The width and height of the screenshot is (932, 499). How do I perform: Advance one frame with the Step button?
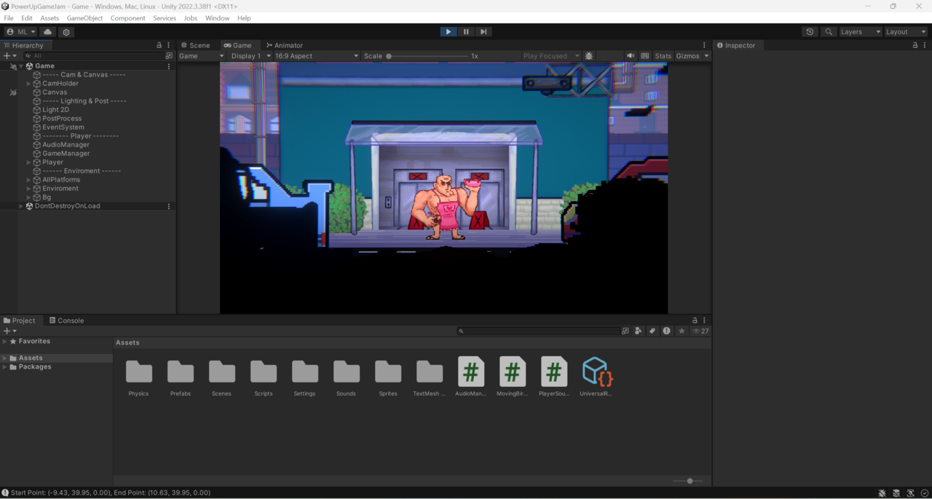point(483,32)
